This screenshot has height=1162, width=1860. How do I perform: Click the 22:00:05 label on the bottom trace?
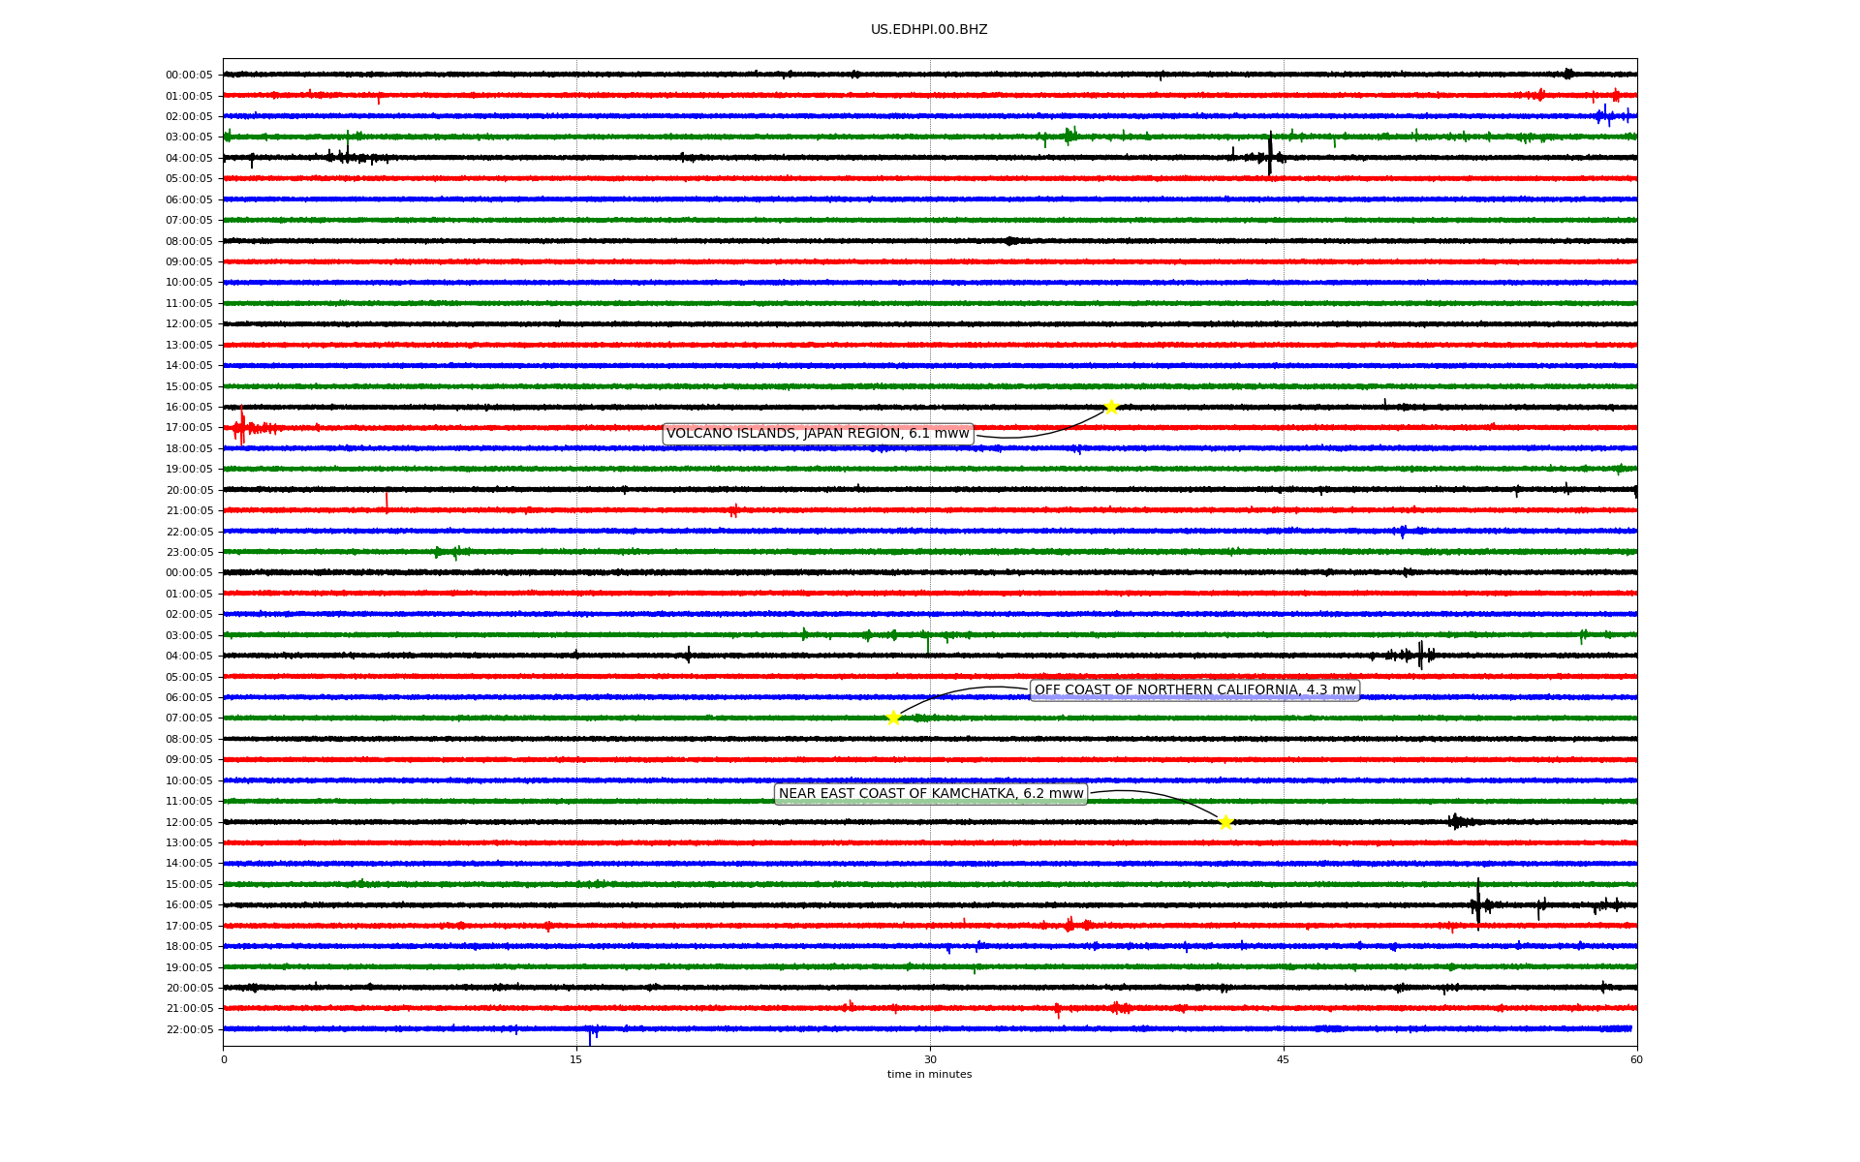[x=189, y=1029]
